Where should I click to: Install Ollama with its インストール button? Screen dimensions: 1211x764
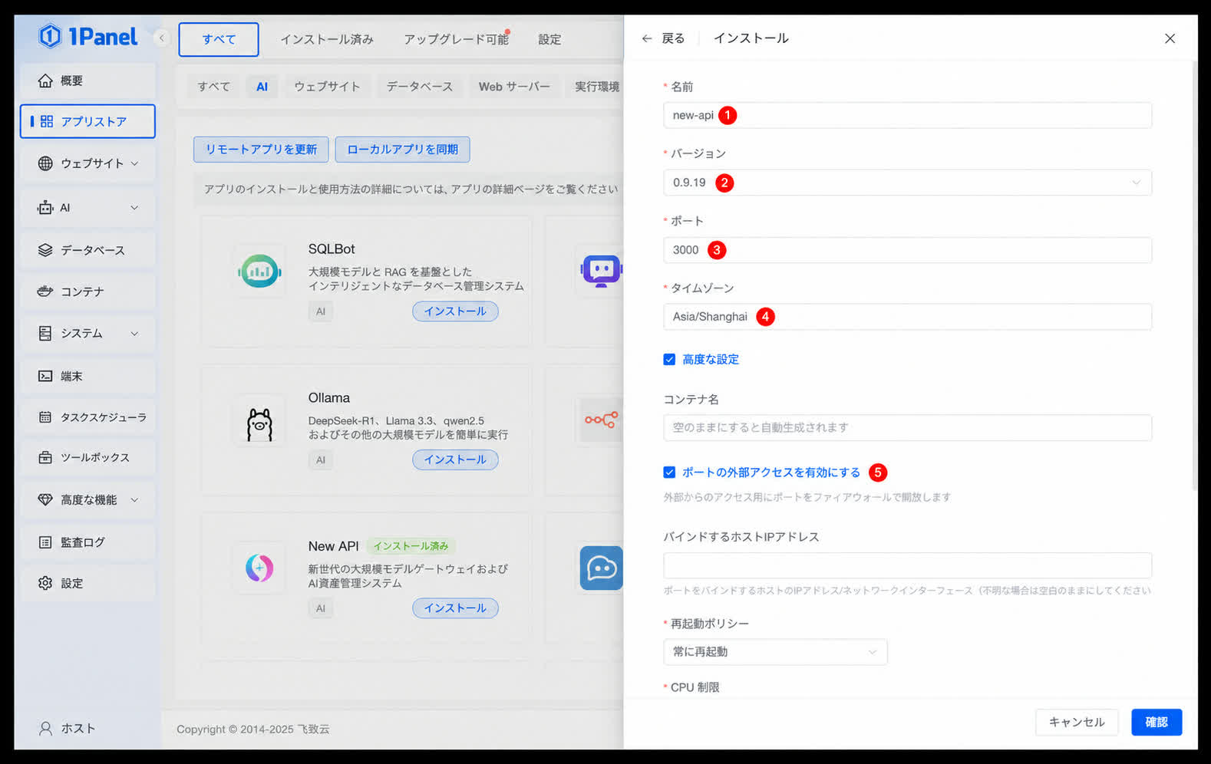[x=455, y=459]
